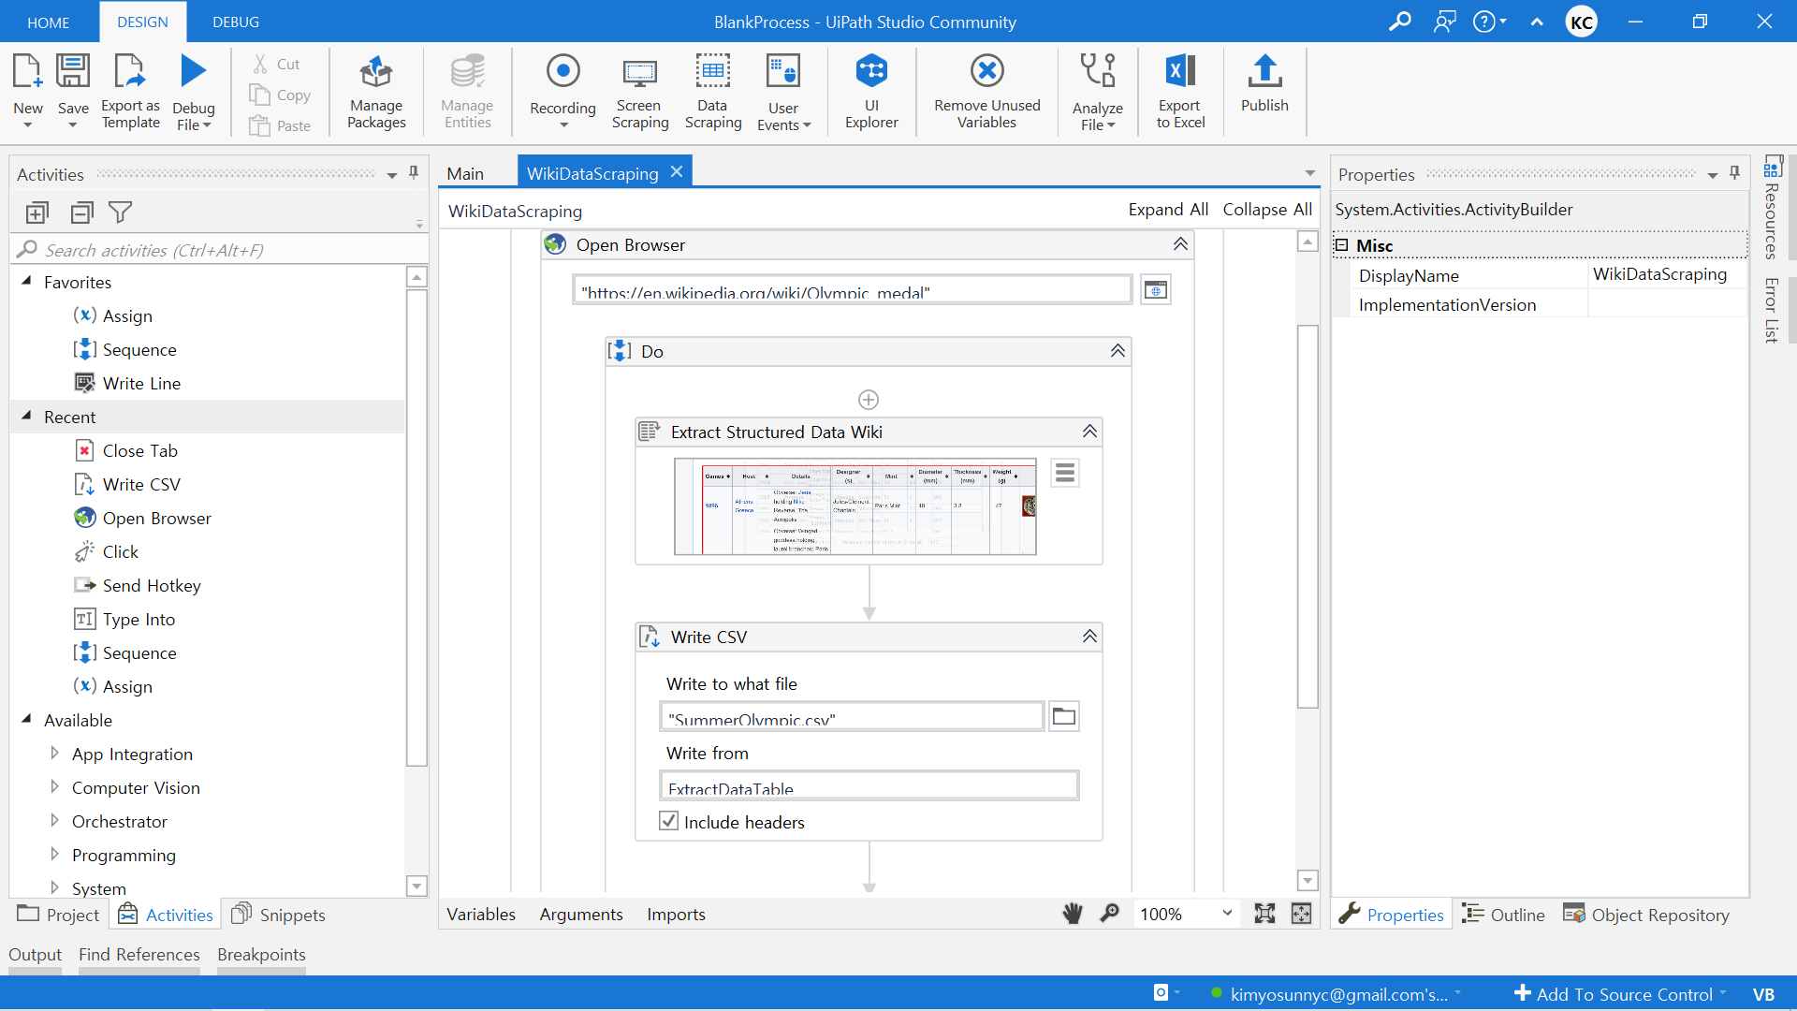This screenshot has width=1797, height=1011.
Task: Open Manage Packages
Action: pos(376,90)
